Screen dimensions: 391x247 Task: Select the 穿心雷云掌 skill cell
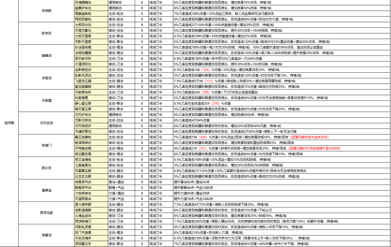pos(91,104)
